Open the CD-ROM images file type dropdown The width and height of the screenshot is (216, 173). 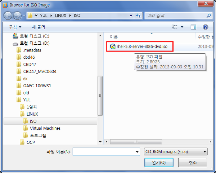176,152
